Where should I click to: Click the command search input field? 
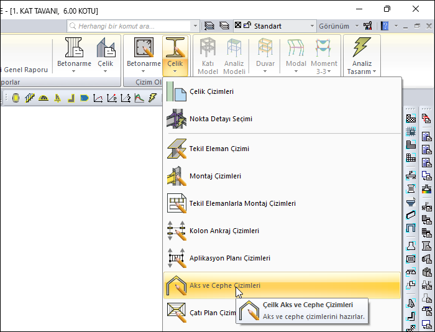pyautogui.click(x=133, y=26)
